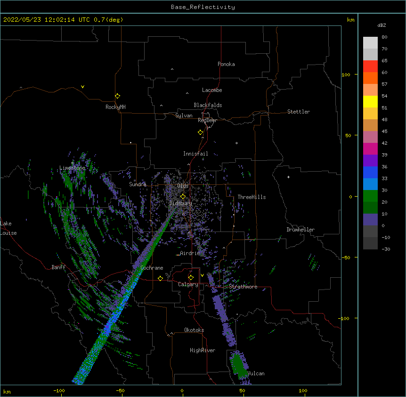This screenshot has height=397, width=406.
Task: Click the Lacombe city label
Action: pyautogui.click(x=212, y=90)
